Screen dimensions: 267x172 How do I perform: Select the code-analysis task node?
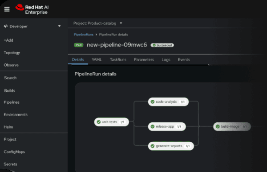click(168, 102)
